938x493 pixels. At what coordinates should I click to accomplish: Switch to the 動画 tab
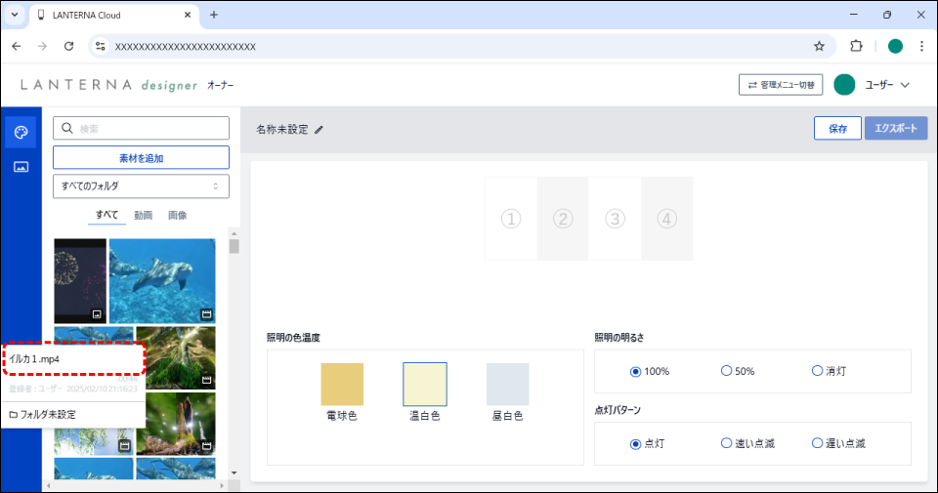coord(143,215)
